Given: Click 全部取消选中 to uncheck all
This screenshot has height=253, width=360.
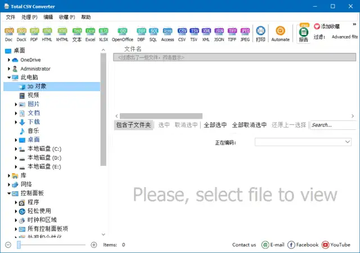Looking at the screenshot, I should [x=250, y=125].
